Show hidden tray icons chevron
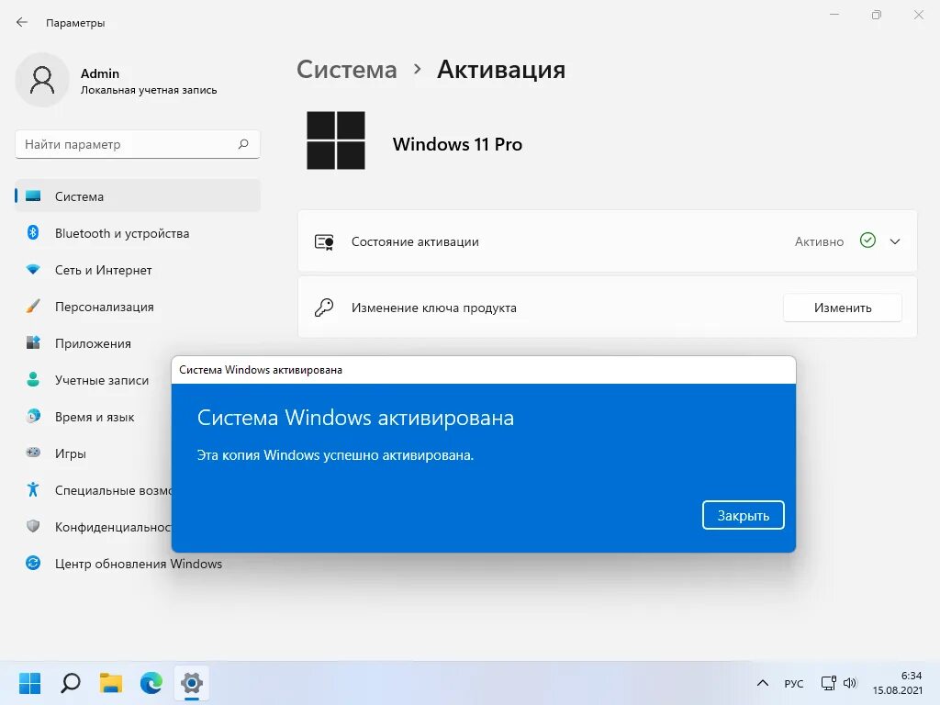The height and width of the screenshot is (705, 940). pos(763,683)
